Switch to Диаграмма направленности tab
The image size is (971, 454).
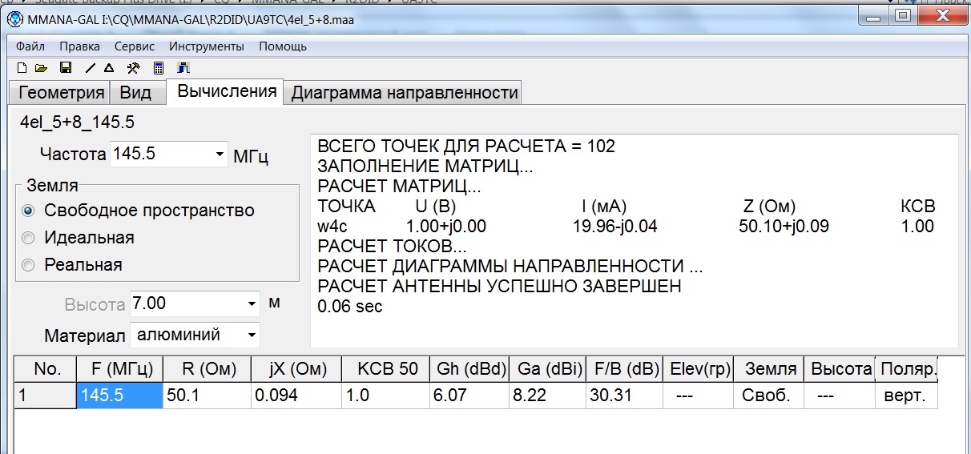point(404,93)
